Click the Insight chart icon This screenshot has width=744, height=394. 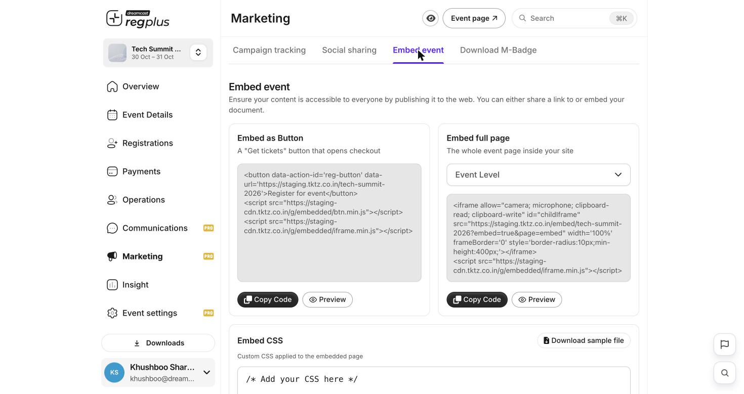tap(112, 285)
